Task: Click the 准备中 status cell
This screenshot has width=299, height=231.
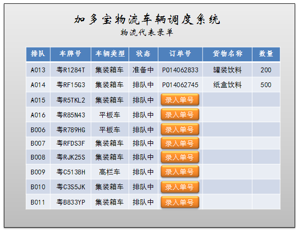Action: pyautogui.click(x=144, y=70)
